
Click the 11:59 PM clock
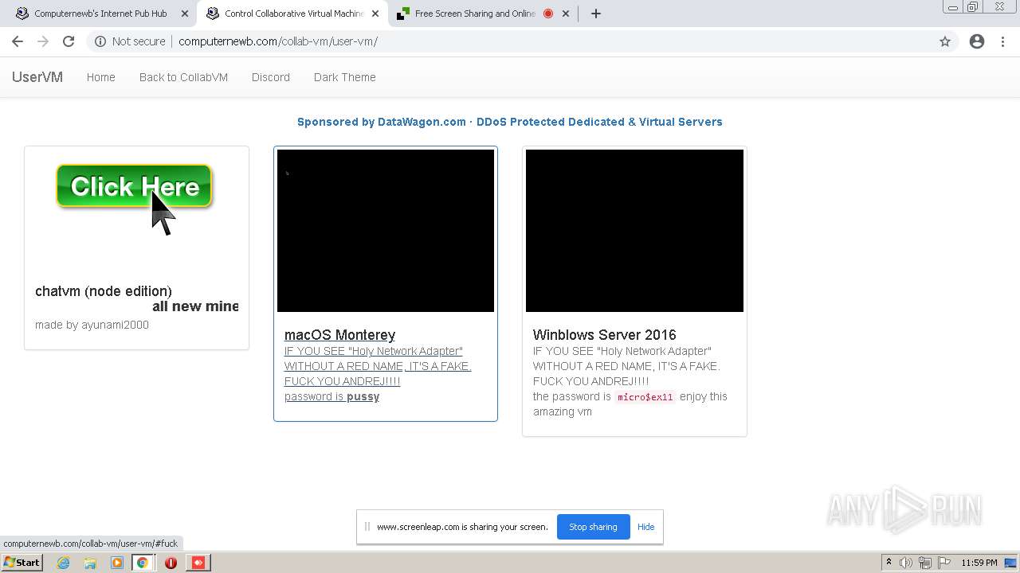[x=979, y=563]
